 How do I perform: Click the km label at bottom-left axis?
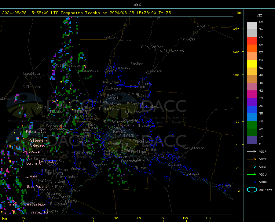pos(4,219)
